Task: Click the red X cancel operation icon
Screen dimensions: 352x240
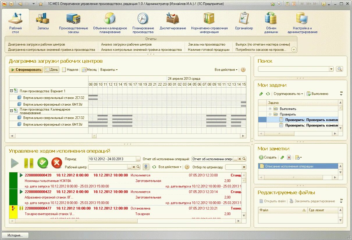Action: point(57,163)
